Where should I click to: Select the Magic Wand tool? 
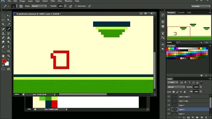pos(9,20)
